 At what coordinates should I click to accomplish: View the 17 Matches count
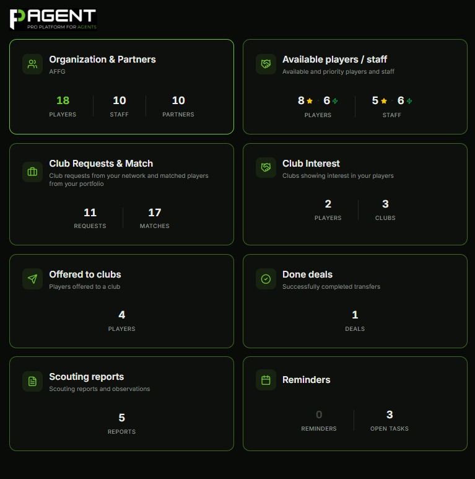pos(154,218)
